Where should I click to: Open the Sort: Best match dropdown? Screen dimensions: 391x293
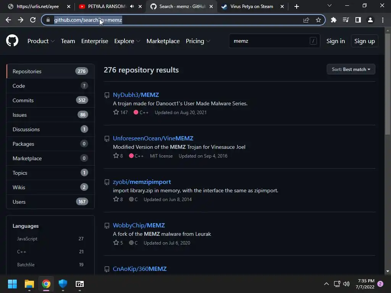pyautogui.click(x=351, y=69)
